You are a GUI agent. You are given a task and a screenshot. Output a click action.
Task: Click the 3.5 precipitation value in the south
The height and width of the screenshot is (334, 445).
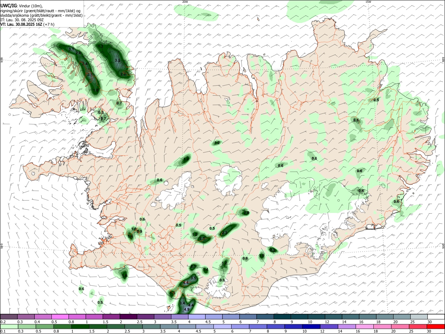(194, 278)
